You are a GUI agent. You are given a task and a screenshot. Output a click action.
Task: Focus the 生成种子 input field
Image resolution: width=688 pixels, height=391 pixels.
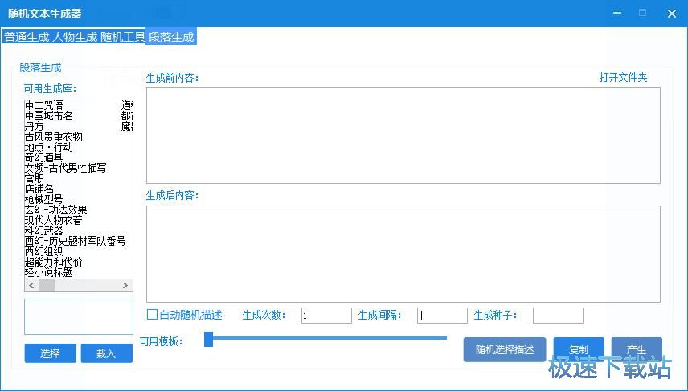[558, 316]
